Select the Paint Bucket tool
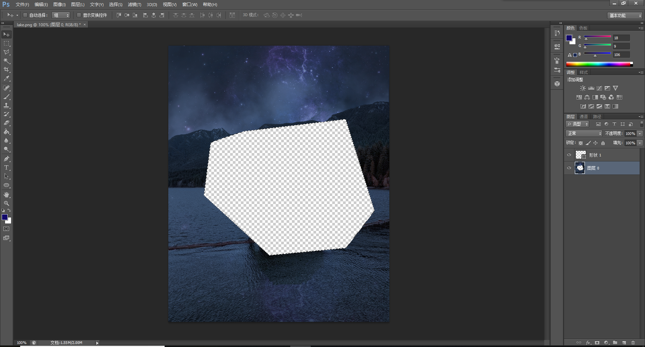The width and height of the screenshot is (645, 347). tap(6, 132)
